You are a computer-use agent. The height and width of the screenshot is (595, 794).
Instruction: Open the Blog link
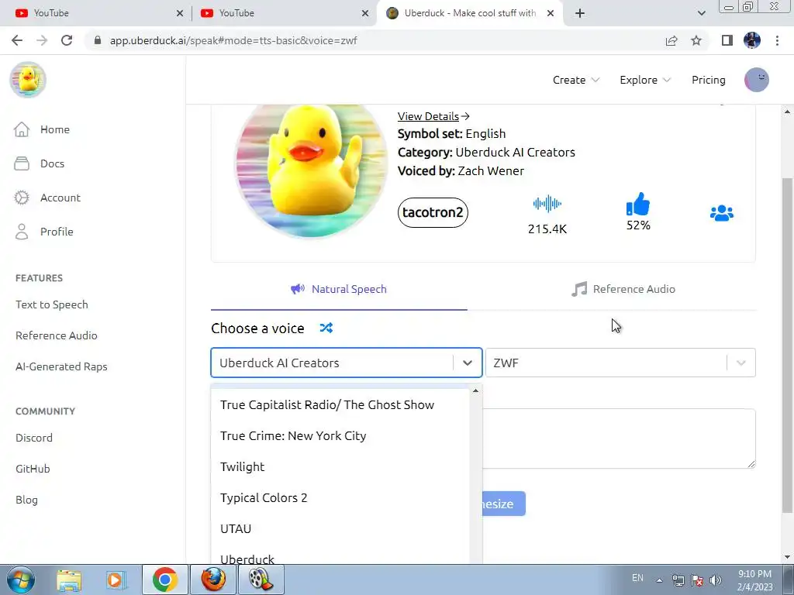pos(26,500)
